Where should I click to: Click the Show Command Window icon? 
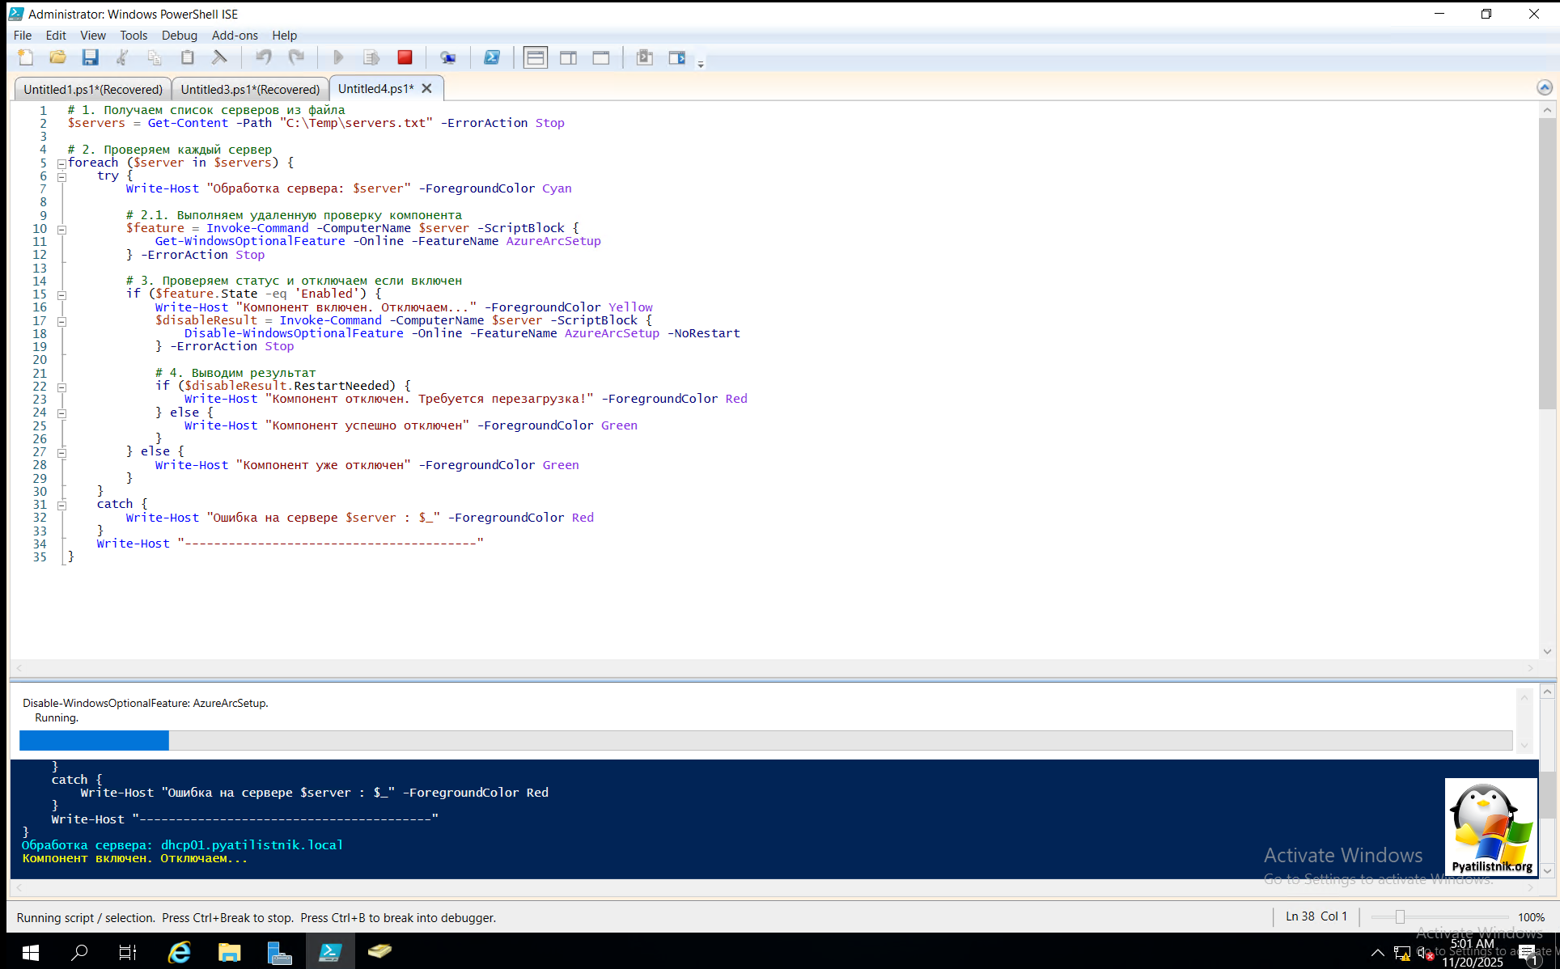click(644, 57)
